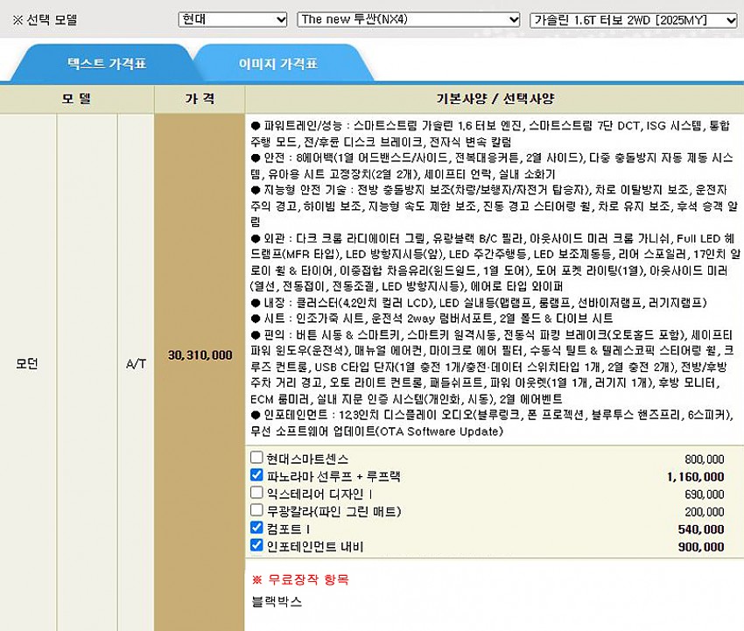Open the 가솔린 1.6T 터보 2WD trim dropdown
Screen dimensions: 744x631
[634, 19]
